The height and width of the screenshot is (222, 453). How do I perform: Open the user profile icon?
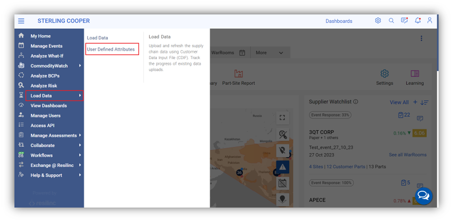430,20
